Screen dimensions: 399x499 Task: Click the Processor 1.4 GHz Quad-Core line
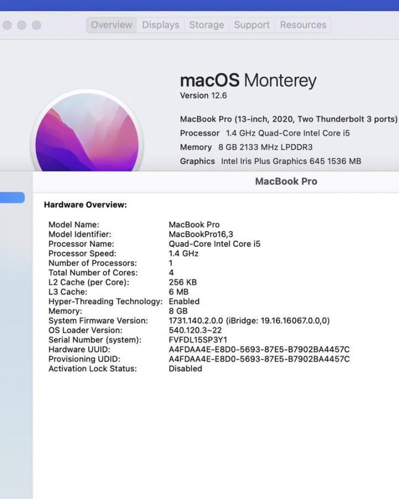(265, 133)
